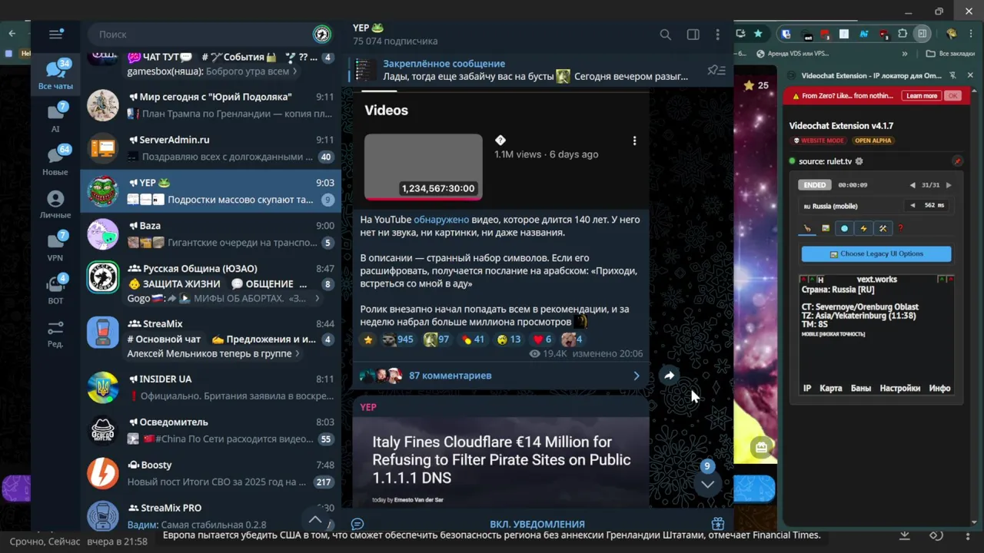Screen dimensions: 984x553
Task: Show the pinned messages list icon
Action: pos(716,71)
